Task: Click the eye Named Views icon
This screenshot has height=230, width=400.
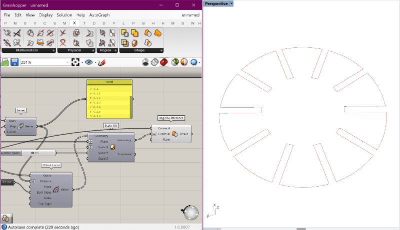Action: point(89,62)
